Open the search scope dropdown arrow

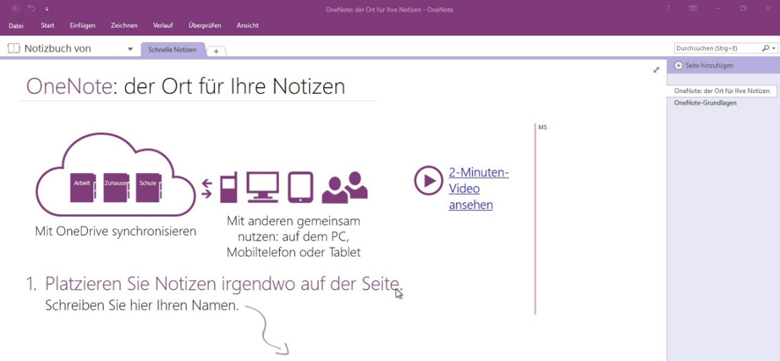tap(774, 48)
